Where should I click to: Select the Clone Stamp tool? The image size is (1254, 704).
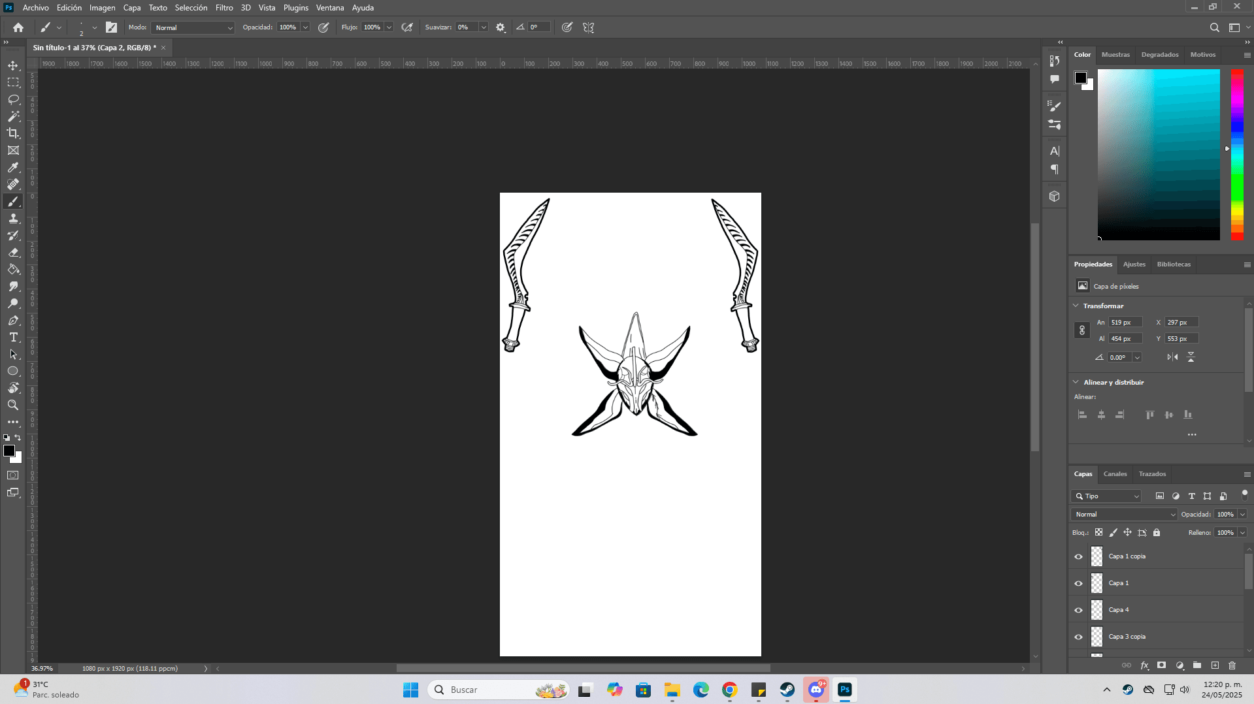click(x=13, y=218)
